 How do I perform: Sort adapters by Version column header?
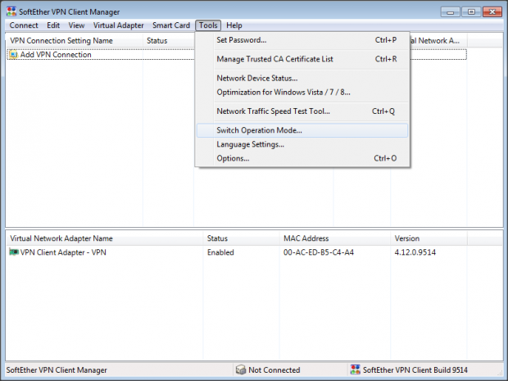tap(429, 238)
